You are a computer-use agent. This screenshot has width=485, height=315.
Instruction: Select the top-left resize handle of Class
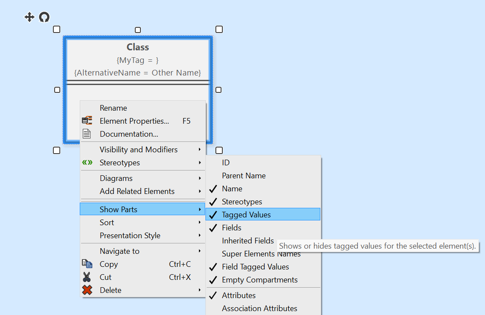tap(57, 30)
